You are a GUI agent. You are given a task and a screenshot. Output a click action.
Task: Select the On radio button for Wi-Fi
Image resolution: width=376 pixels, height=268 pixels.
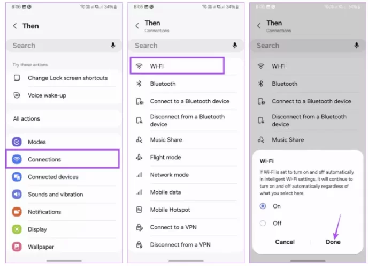263,206
